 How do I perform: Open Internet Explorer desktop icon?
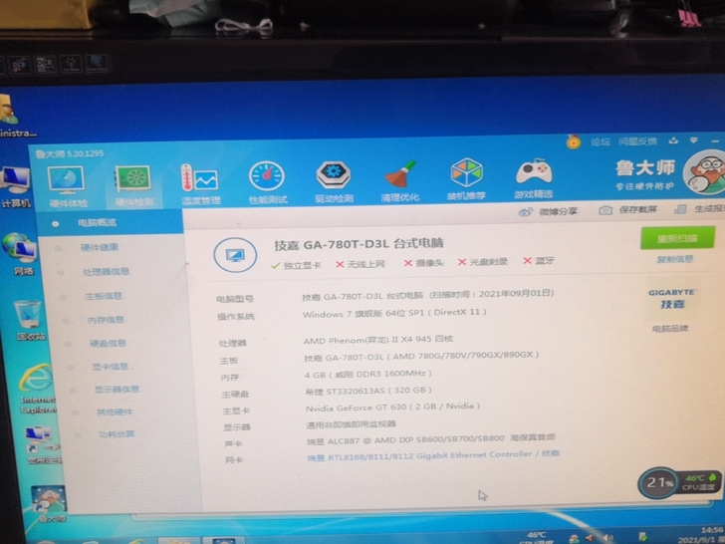click(37, 388)
